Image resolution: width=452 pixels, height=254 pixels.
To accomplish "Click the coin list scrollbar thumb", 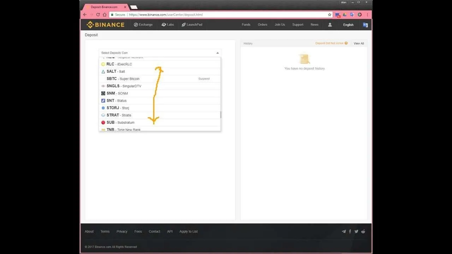I will 221,115.
